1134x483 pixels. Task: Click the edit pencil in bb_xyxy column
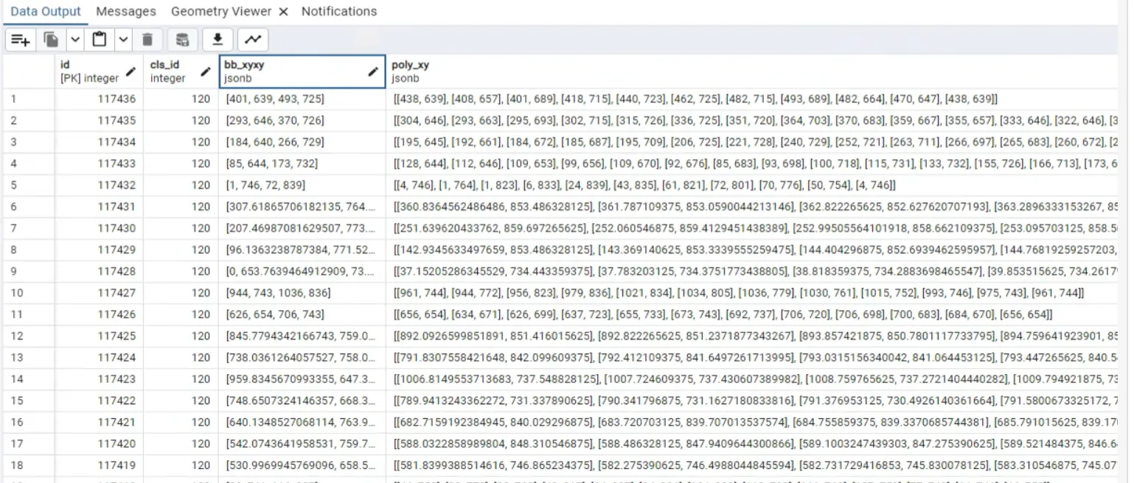coord(373,71)
